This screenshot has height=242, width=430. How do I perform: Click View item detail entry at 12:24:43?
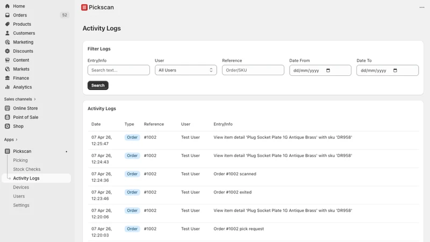coord(283,155)
